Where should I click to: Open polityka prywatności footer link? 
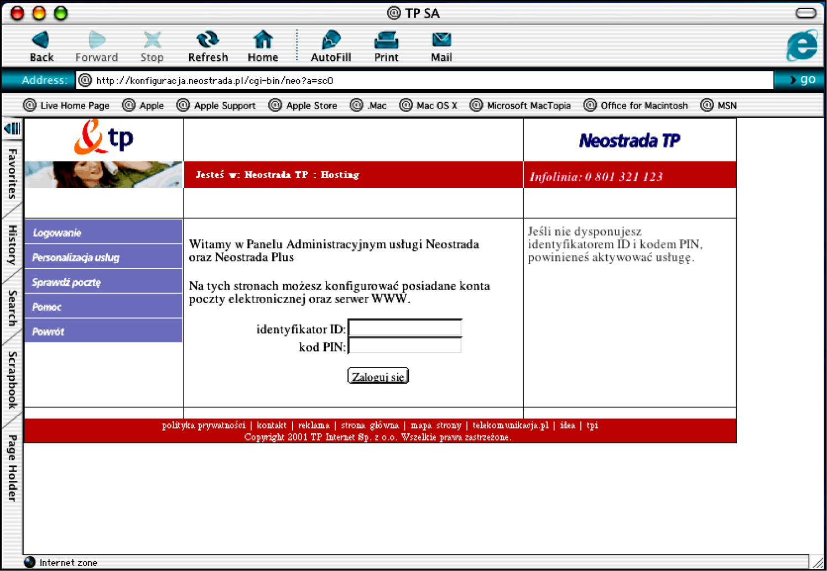coord(204,425)
